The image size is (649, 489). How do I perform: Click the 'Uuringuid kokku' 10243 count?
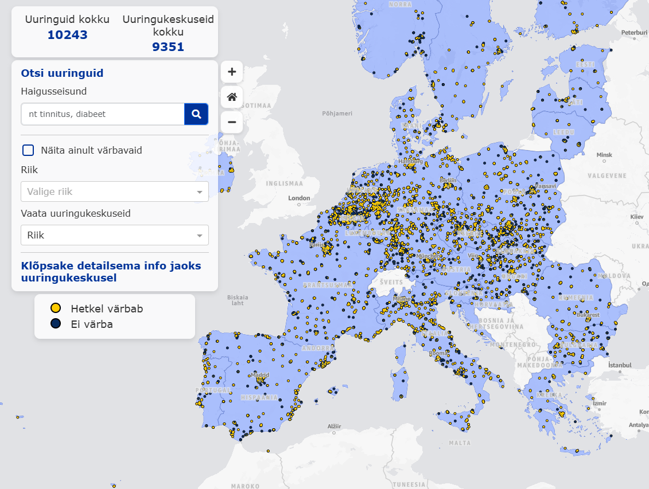pyautogui.click(x=67, y=35)
